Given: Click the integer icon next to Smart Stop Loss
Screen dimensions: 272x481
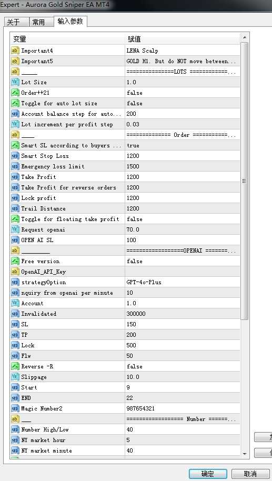Looking at the screenshot, I should [15, 156].
